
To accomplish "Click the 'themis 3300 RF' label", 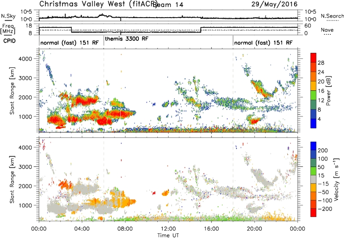I will pos(126,39).
